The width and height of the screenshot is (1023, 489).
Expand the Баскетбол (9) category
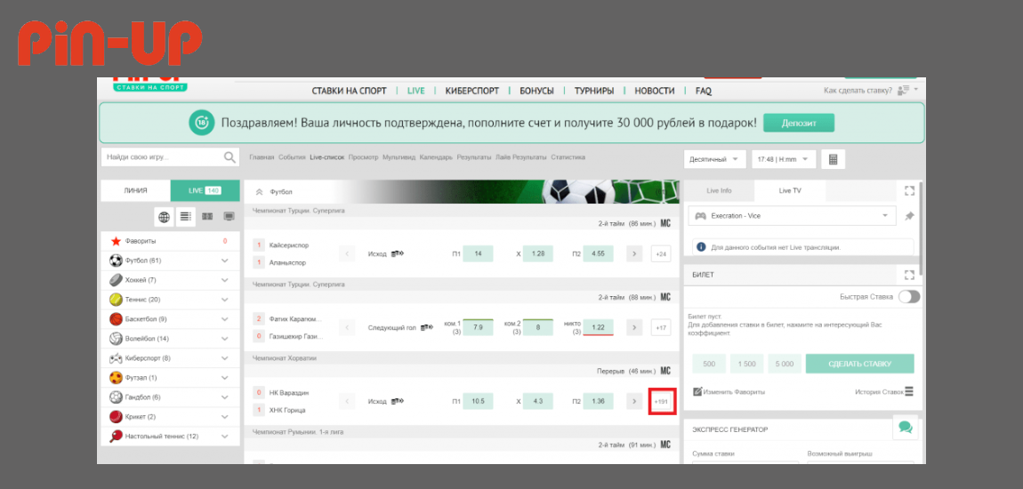(x=224, y=319)
